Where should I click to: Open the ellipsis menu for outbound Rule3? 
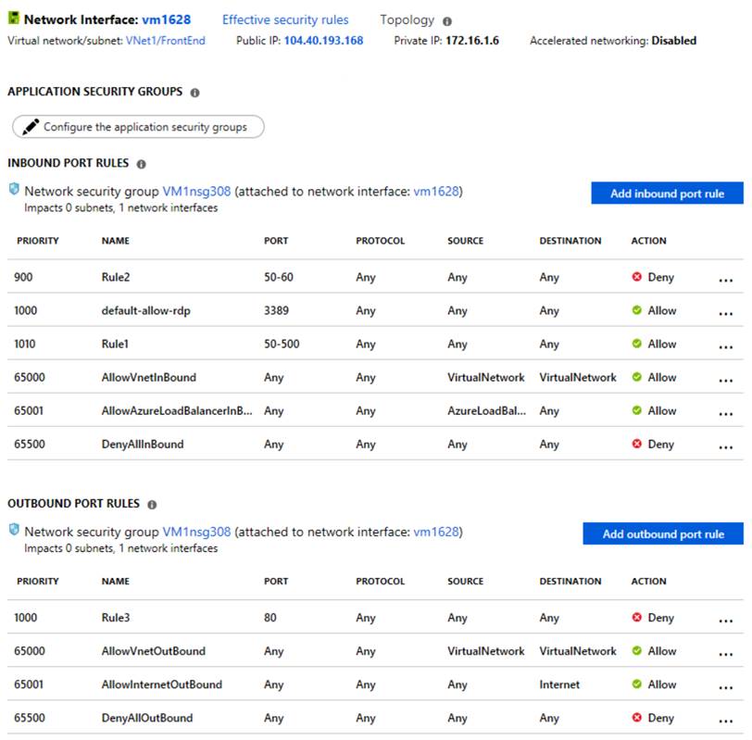point(725,619)
